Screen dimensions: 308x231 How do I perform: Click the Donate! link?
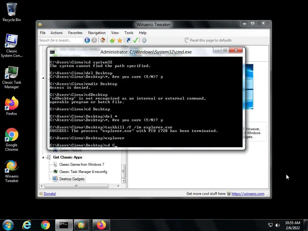[x=50, y=194]
